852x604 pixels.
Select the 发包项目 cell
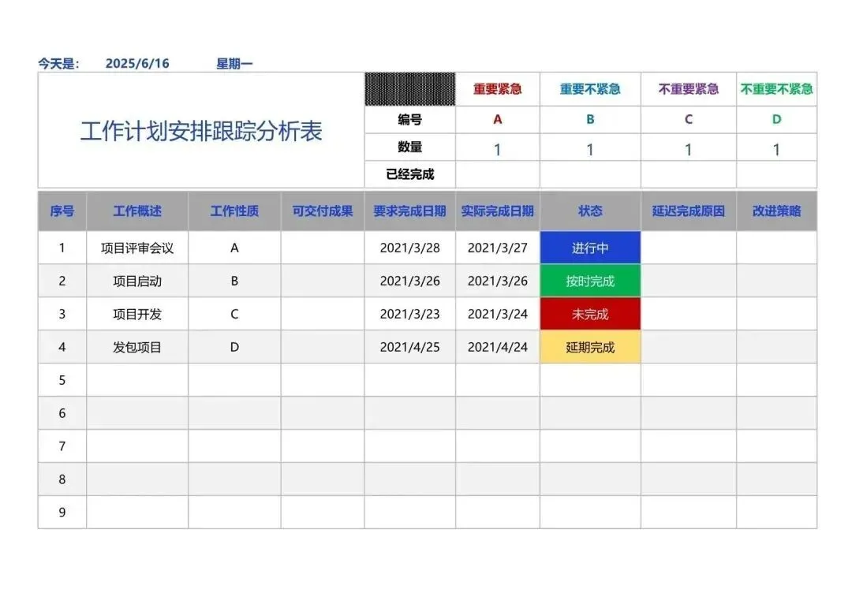137,347
